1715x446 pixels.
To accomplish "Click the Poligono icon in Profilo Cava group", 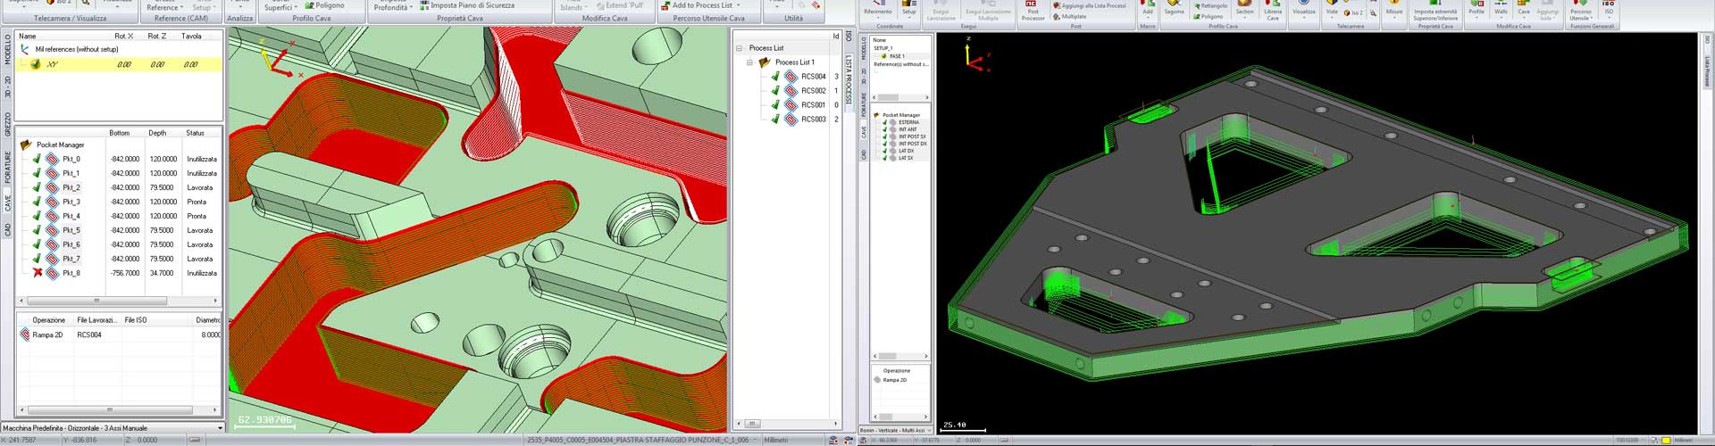I will coord(308,5).
